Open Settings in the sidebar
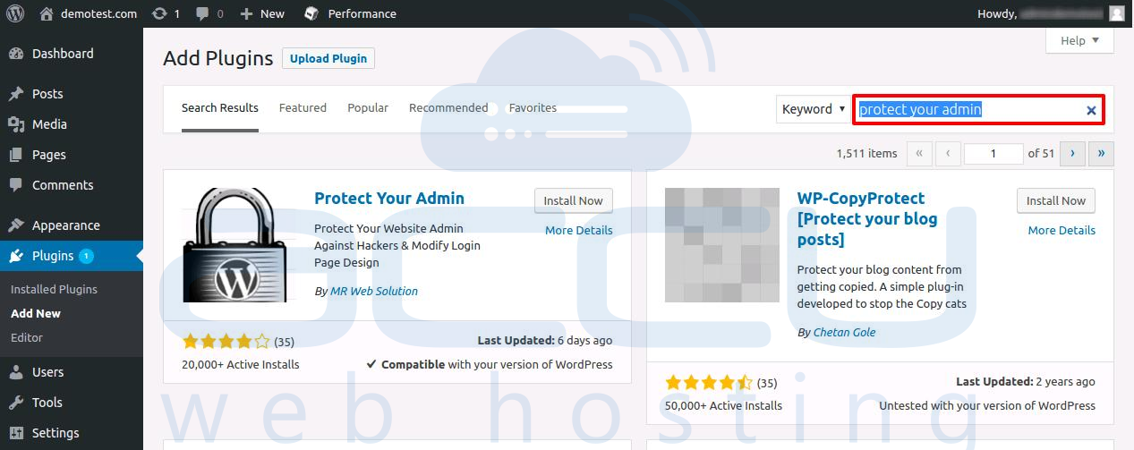This screenshot has height=450, width=1134. coord(72,433)
